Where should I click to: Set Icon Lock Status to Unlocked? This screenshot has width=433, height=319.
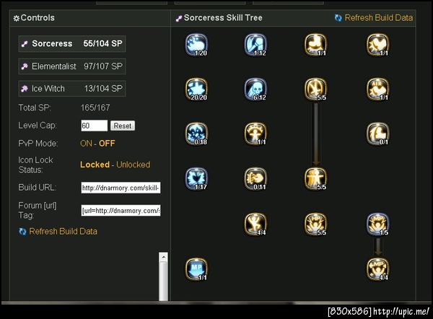click(133, 165)
